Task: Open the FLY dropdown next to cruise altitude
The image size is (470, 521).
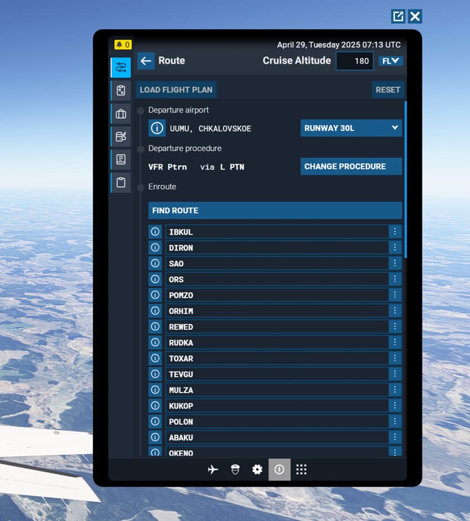Action: (391, 61)
